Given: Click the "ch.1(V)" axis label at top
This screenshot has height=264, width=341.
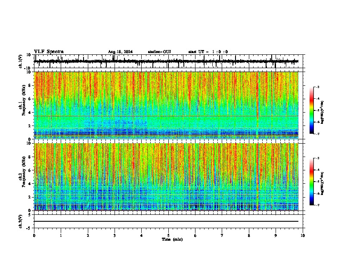Looking at the screenshot, I should point(21,61).
